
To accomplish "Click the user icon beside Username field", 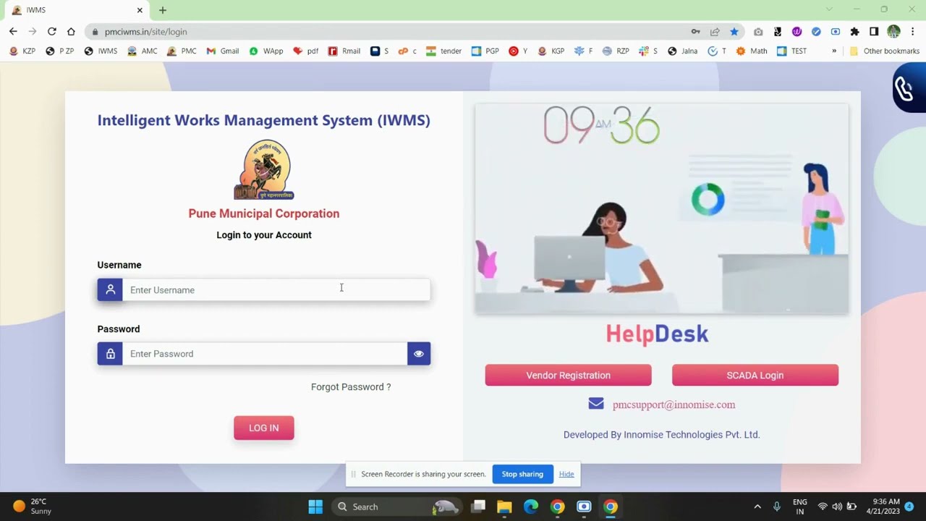I will (110, 289).
